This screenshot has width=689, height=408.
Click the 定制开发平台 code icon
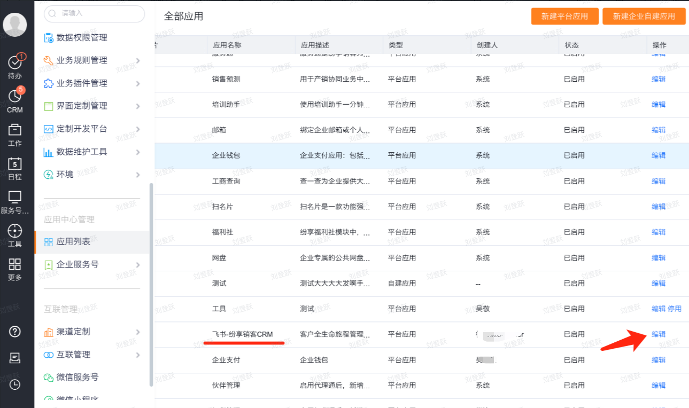[x=49, y=129]
